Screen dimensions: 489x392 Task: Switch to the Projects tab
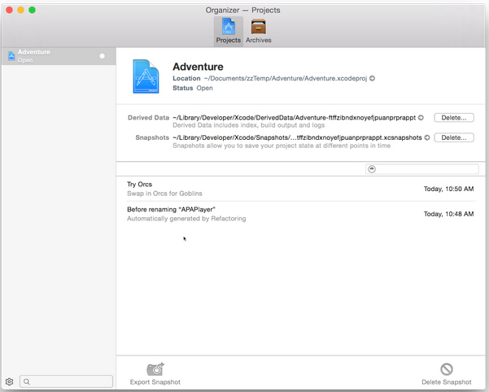point(228,30)
